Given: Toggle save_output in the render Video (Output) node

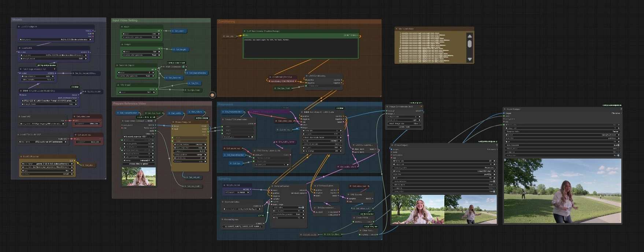Looking at the screenshot, I should pos(562,155).
